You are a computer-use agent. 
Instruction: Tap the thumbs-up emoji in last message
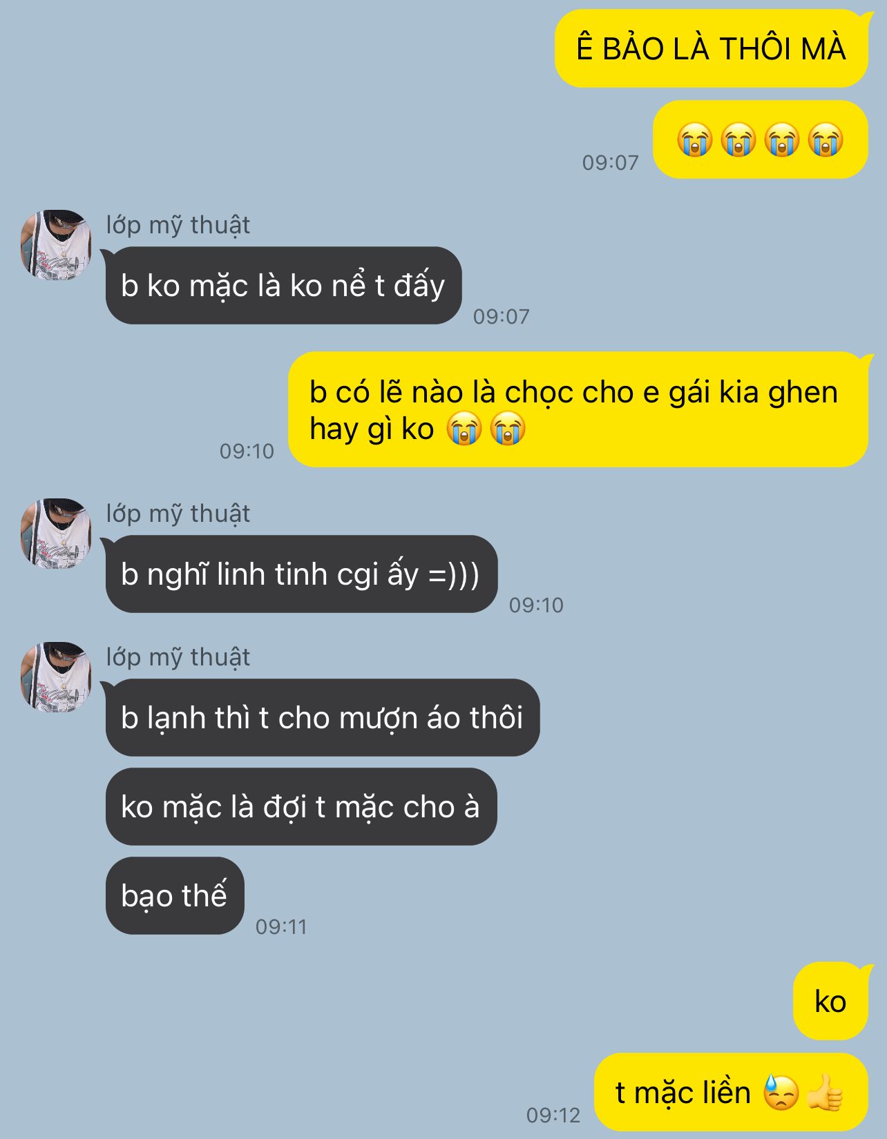click(826, 1093)
